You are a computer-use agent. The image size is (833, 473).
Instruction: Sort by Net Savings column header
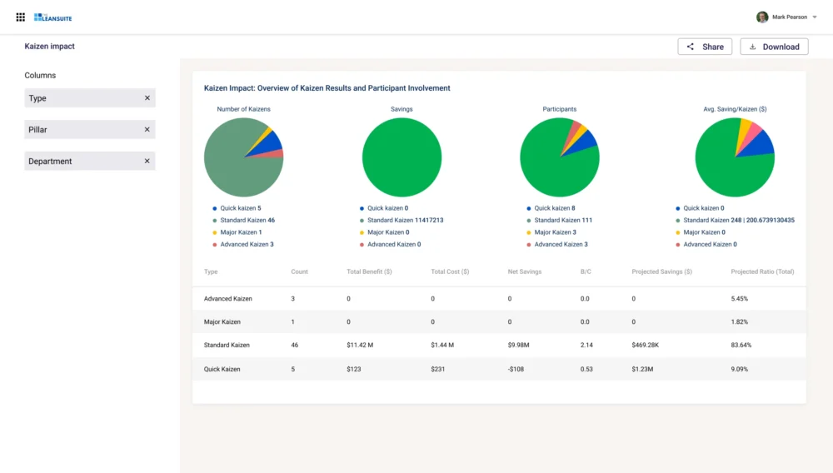point(524,271)
